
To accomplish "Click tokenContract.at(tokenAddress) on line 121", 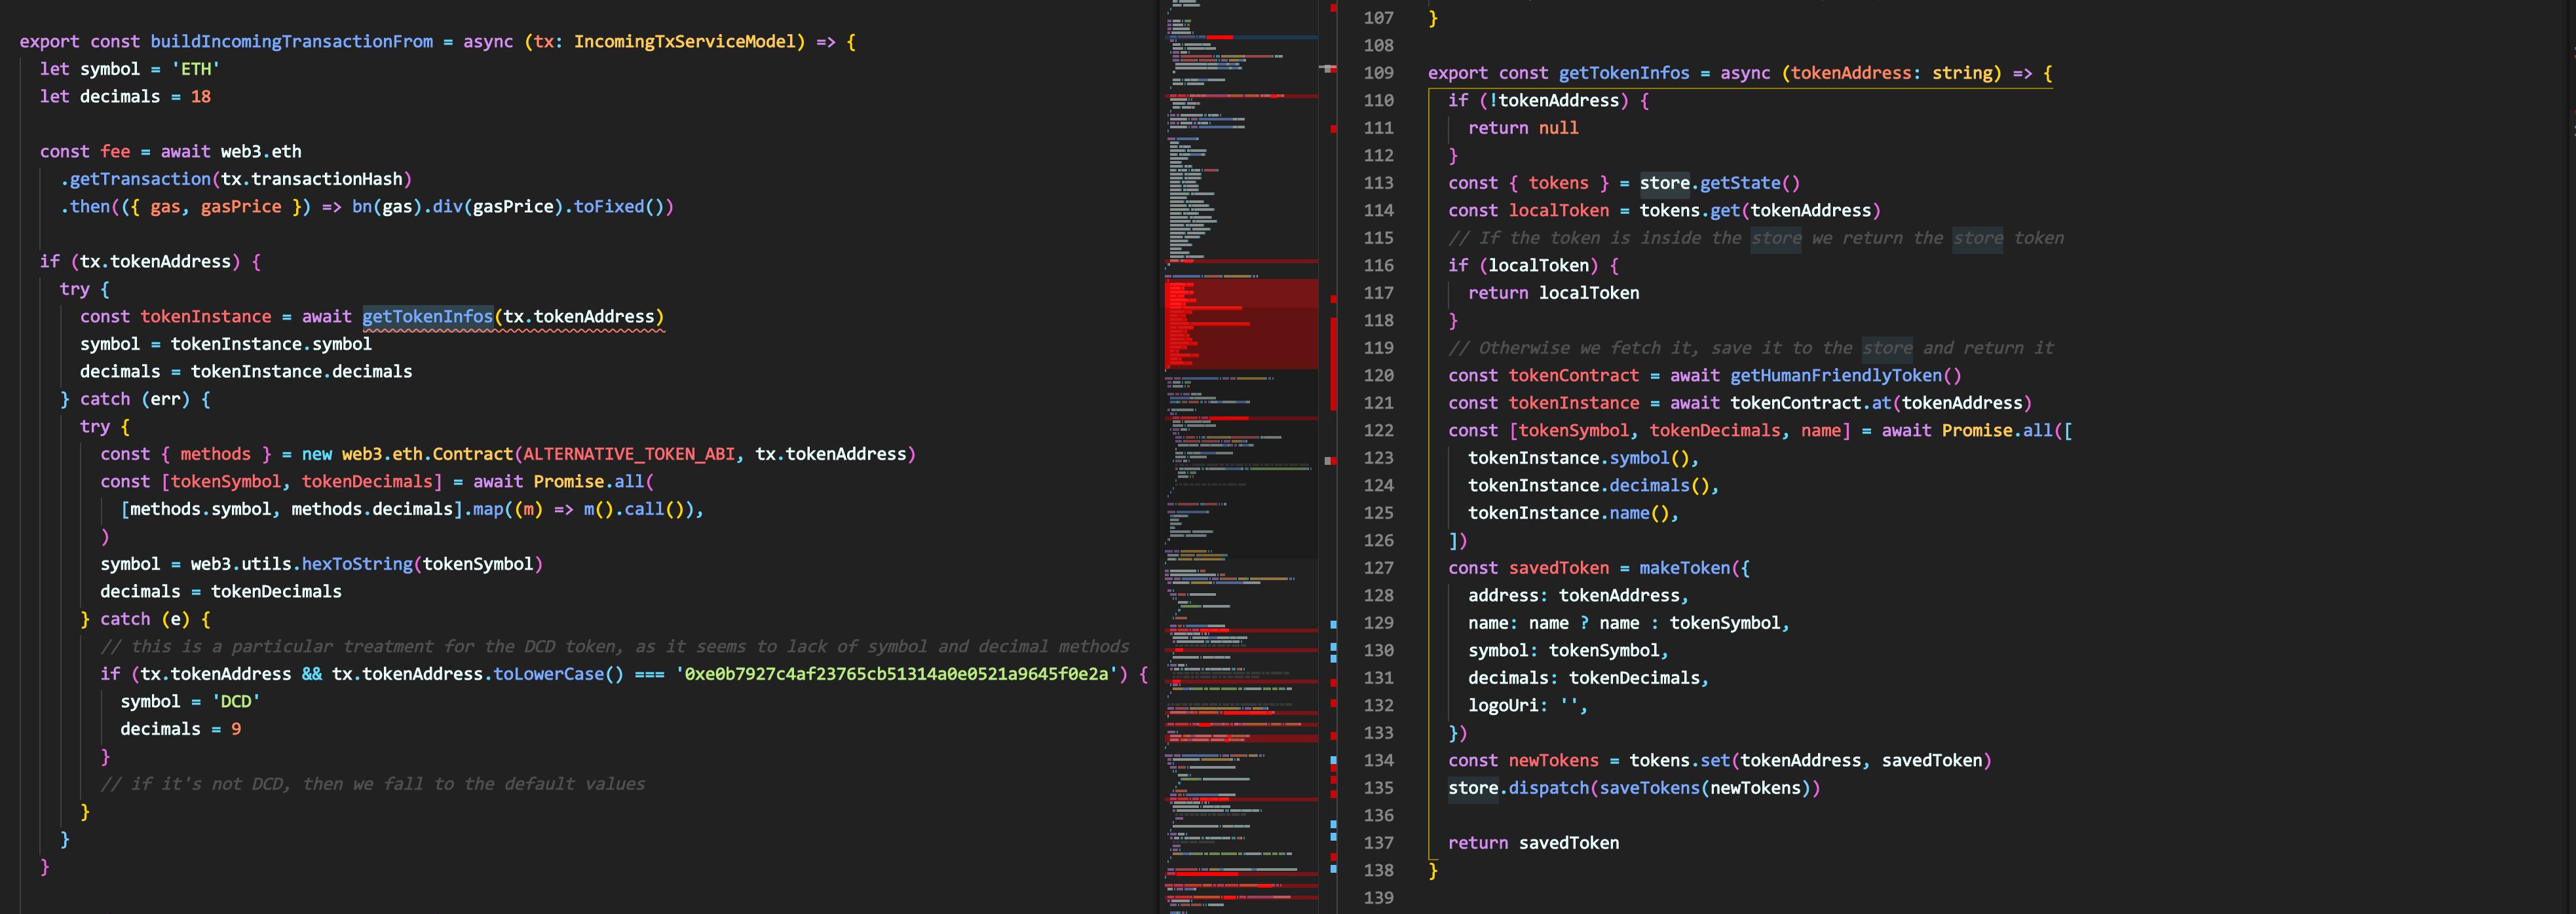I will [x=1881, y=403].
